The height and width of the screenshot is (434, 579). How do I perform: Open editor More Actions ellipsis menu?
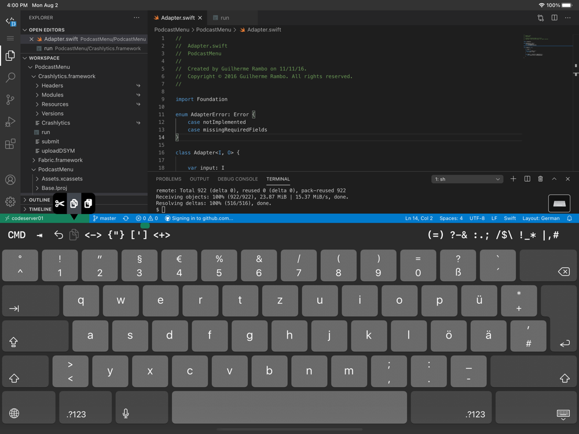[x=568, y=18]
